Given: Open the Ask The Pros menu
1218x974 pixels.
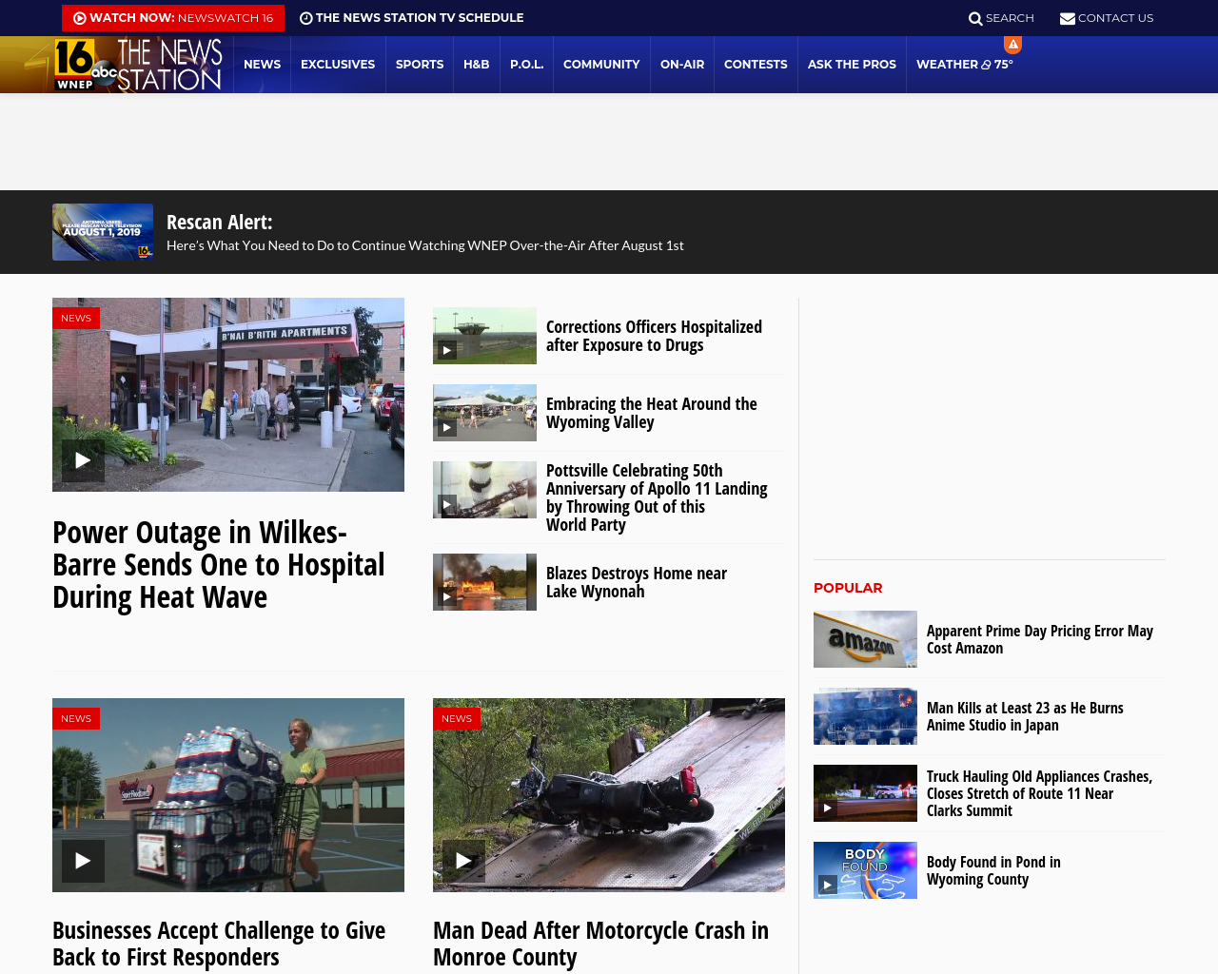Looking at the screenshot, I should click(x=852, y=65).
